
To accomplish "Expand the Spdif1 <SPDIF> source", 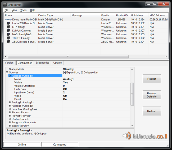I will click(10, 126).
